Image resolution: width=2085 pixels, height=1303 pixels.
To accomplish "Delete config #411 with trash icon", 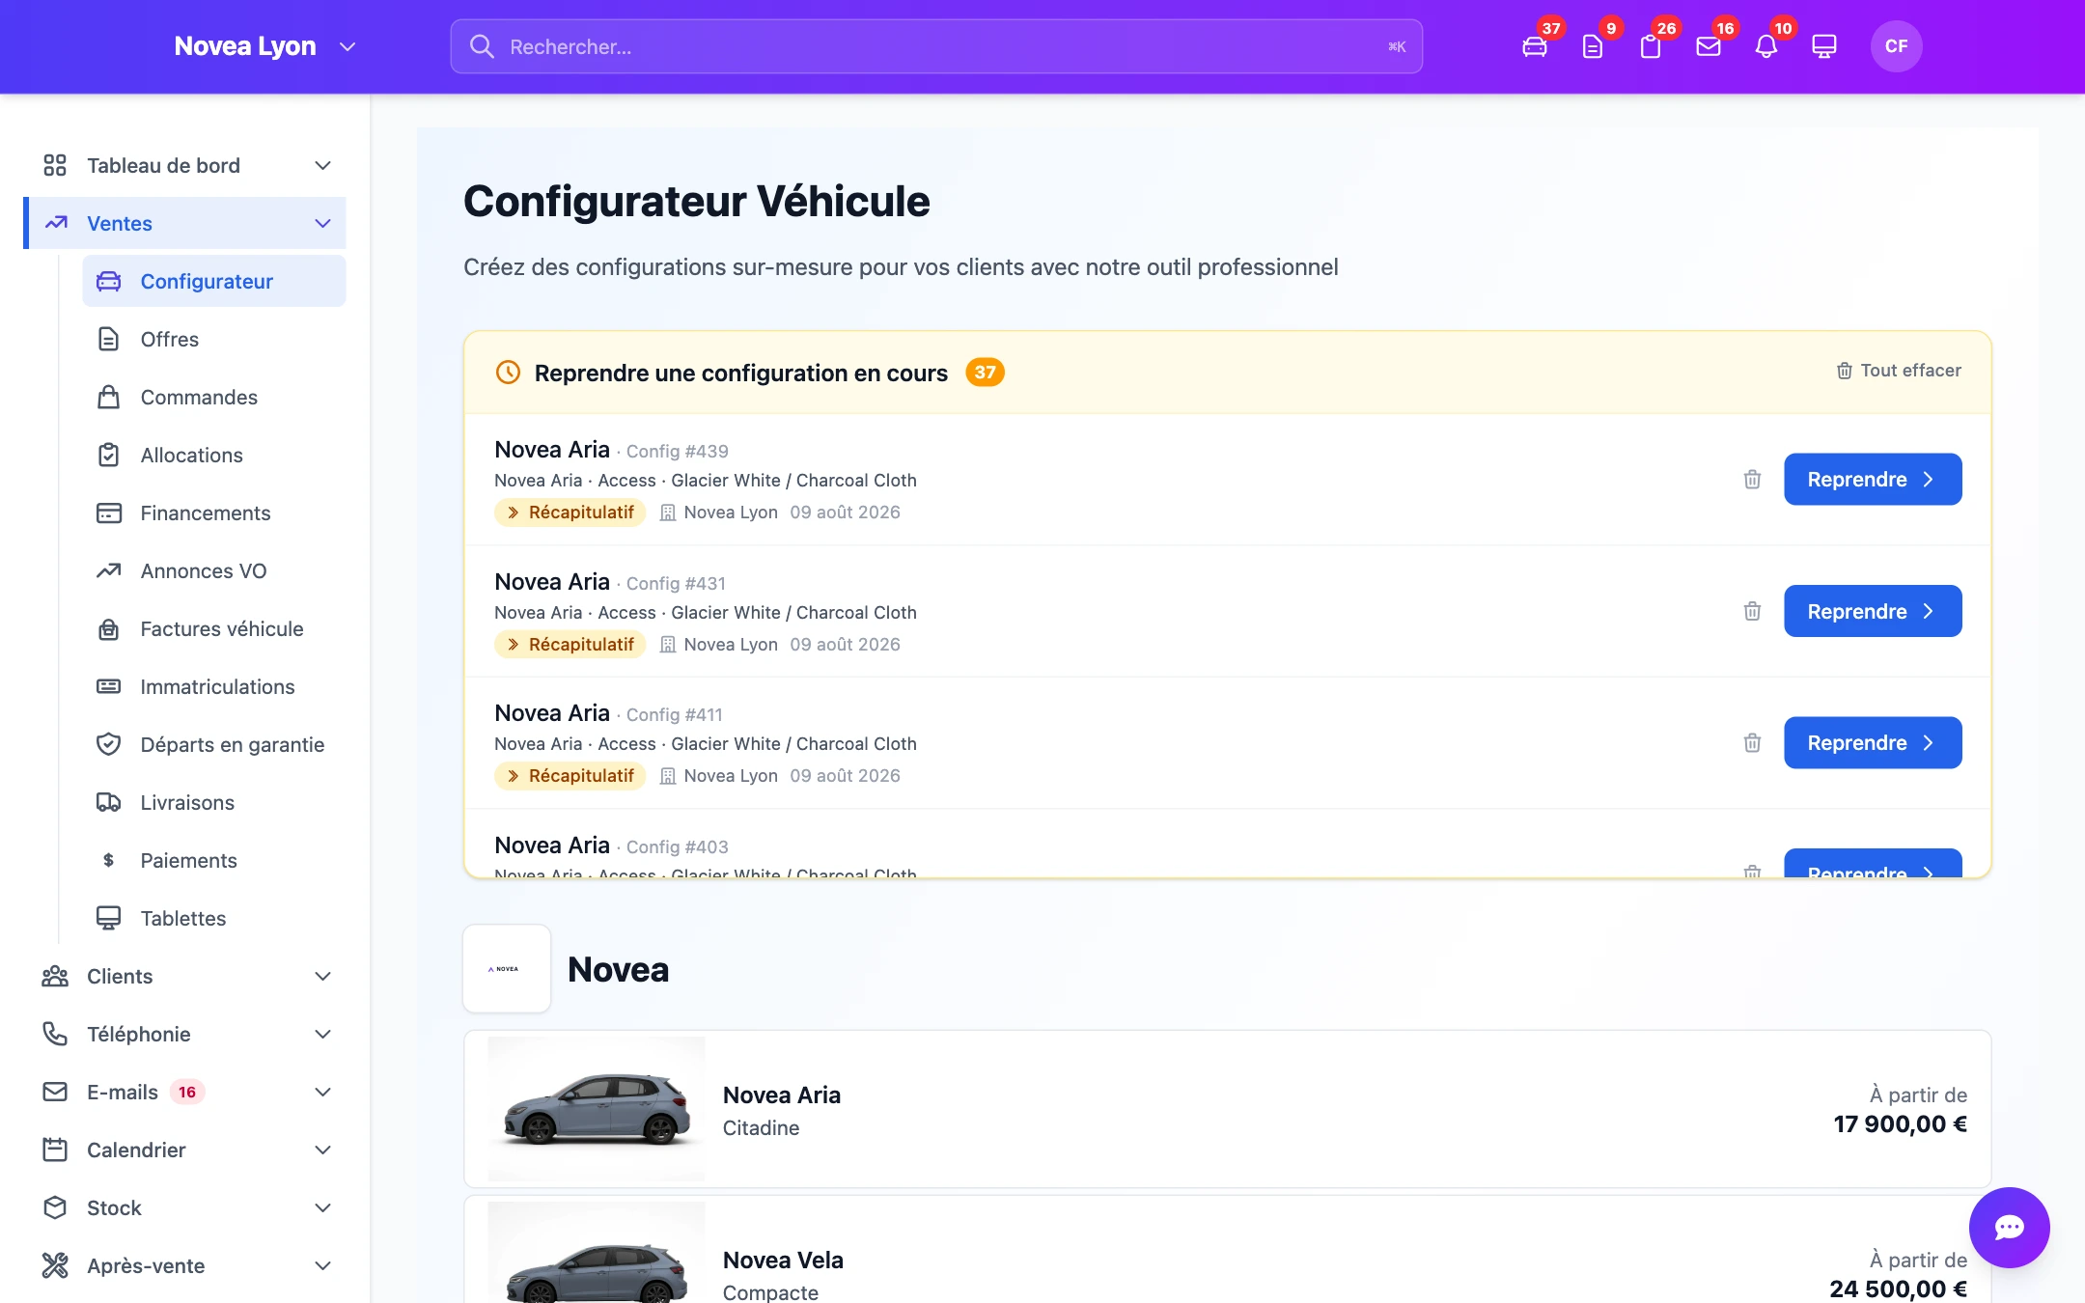I will click(1752, 743).
